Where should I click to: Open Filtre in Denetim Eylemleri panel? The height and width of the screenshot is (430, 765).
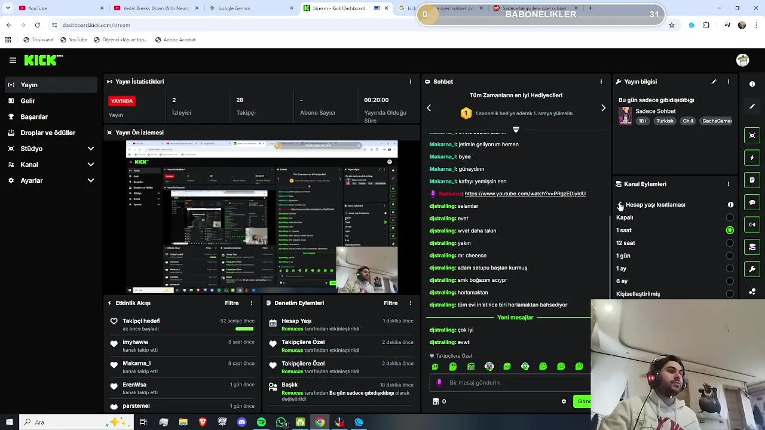pyautogui.click(x=391, y=303)
